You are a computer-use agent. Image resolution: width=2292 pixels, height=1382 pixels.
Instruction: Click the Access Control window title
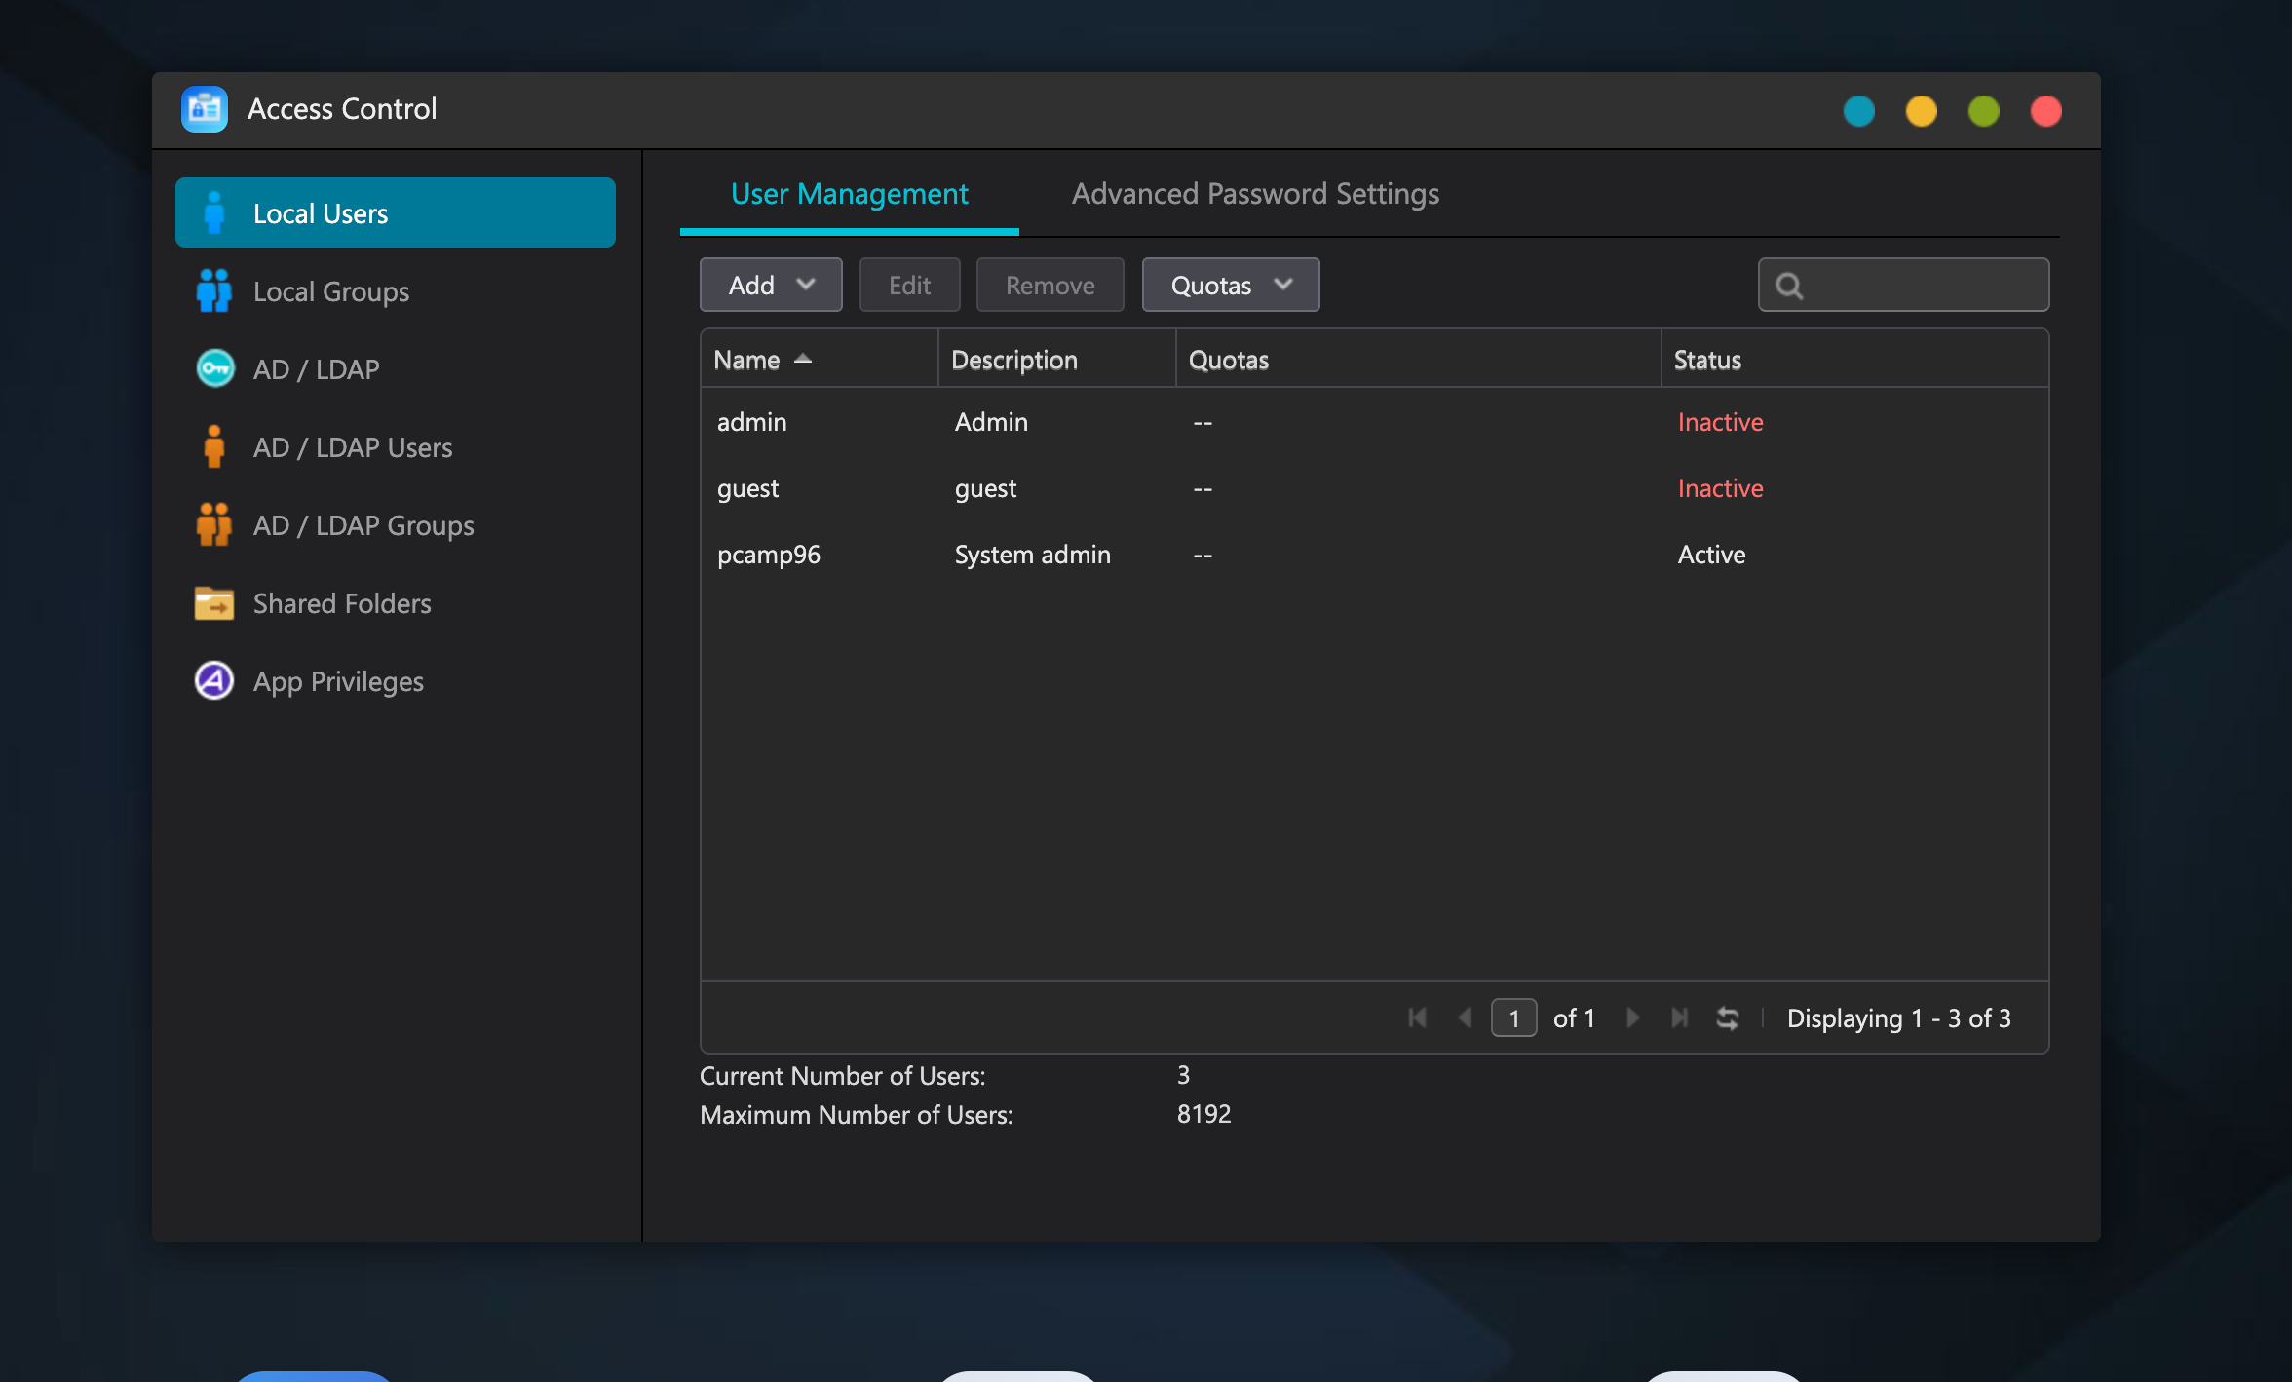(342, 109)
